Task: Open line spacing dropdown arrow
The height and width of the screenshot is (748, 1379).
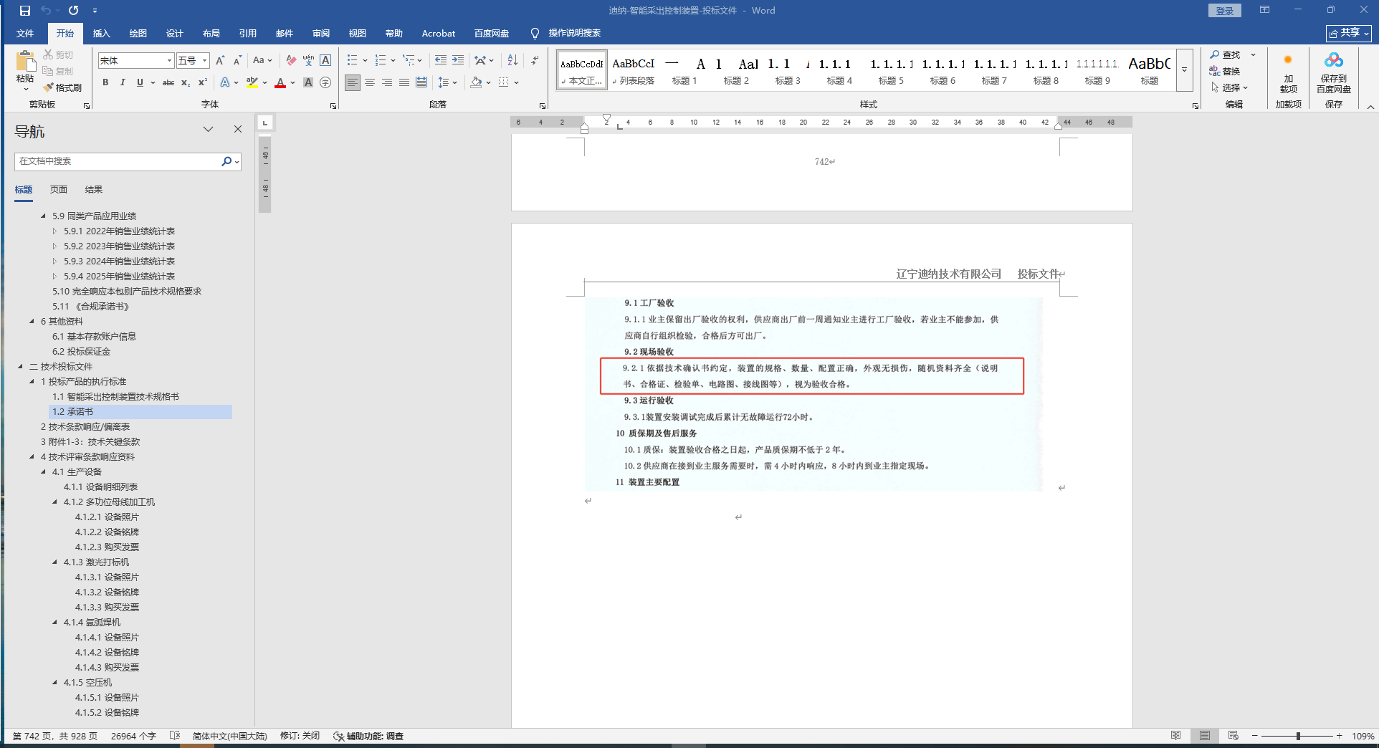Action: (454, 82)
